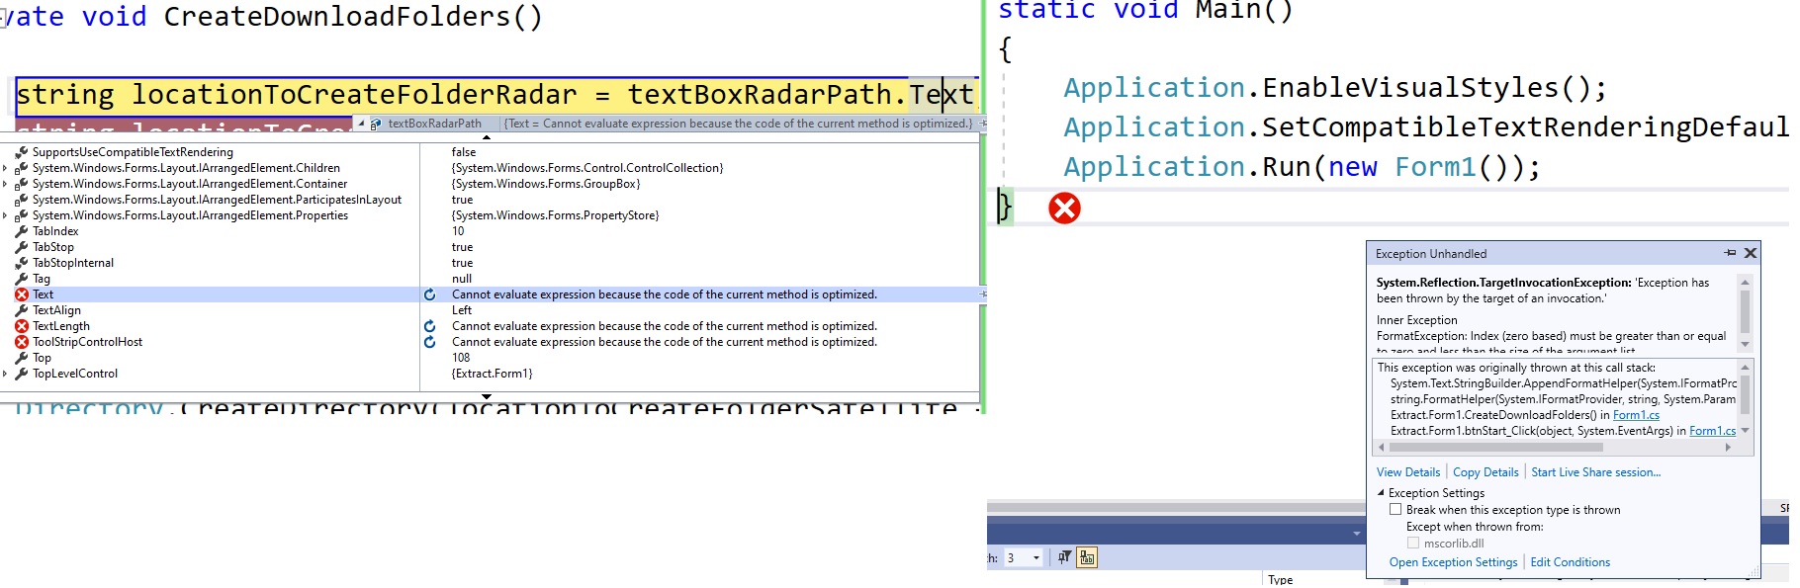Select the TextLength row
The height and width of the screenshot is (588, 1800).
(490, 326)
